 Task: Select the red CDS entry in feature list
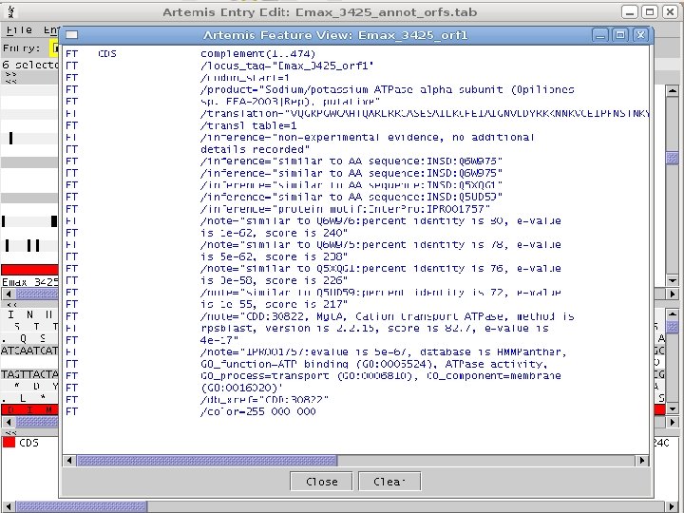(x=21, y=443)
